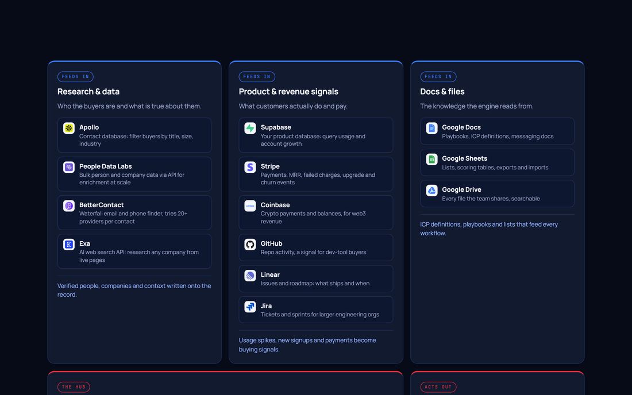Click the Linear logo icon
The height and width of the screenshot is (395, 632).
pyautogui.click(x=251, y=276)
